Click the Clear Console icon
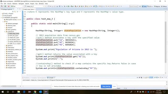168x94 pixels. click(x=144, y=78)
